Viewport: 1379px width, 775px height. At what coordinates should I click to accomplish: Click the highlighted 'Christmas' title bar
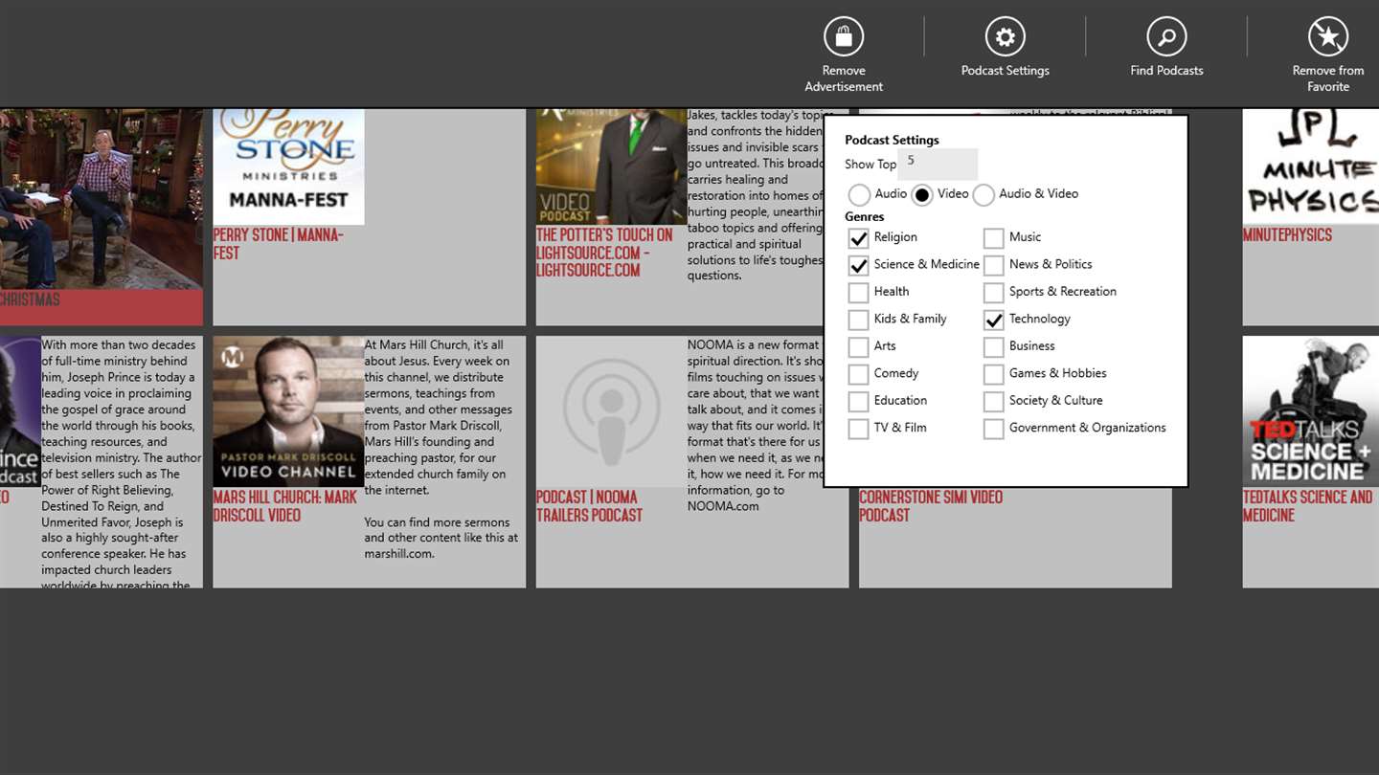point(102,307)
